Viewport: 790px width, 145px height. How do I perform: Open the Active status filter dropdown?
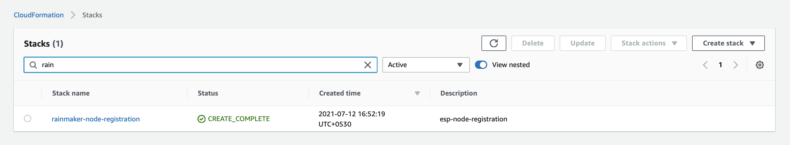(x=426, y=65)
